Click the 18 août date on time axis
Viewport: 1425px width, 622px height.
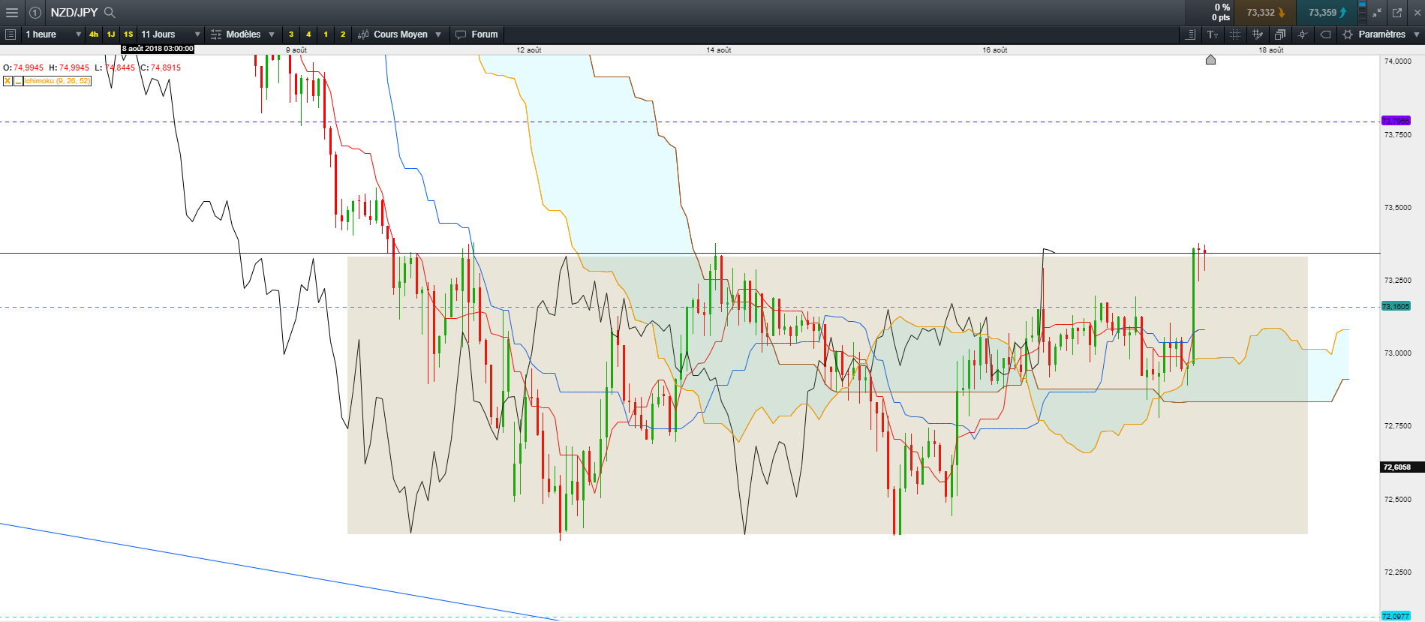tap(1271, 50)
